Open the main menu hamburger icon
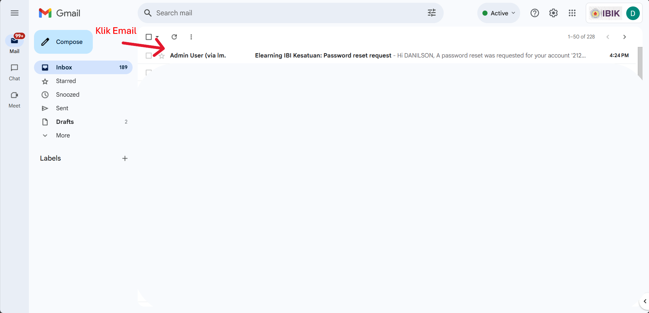The image size is (649, 313). pos(14,13)
